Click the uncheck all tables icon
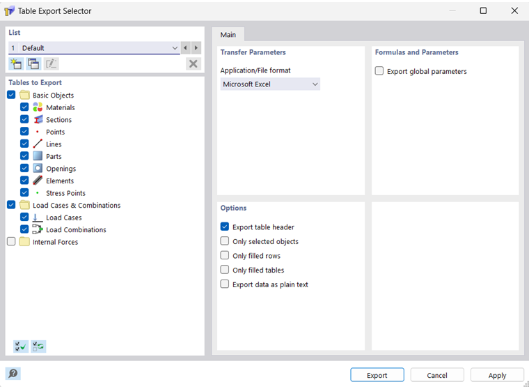 [38, 346]
